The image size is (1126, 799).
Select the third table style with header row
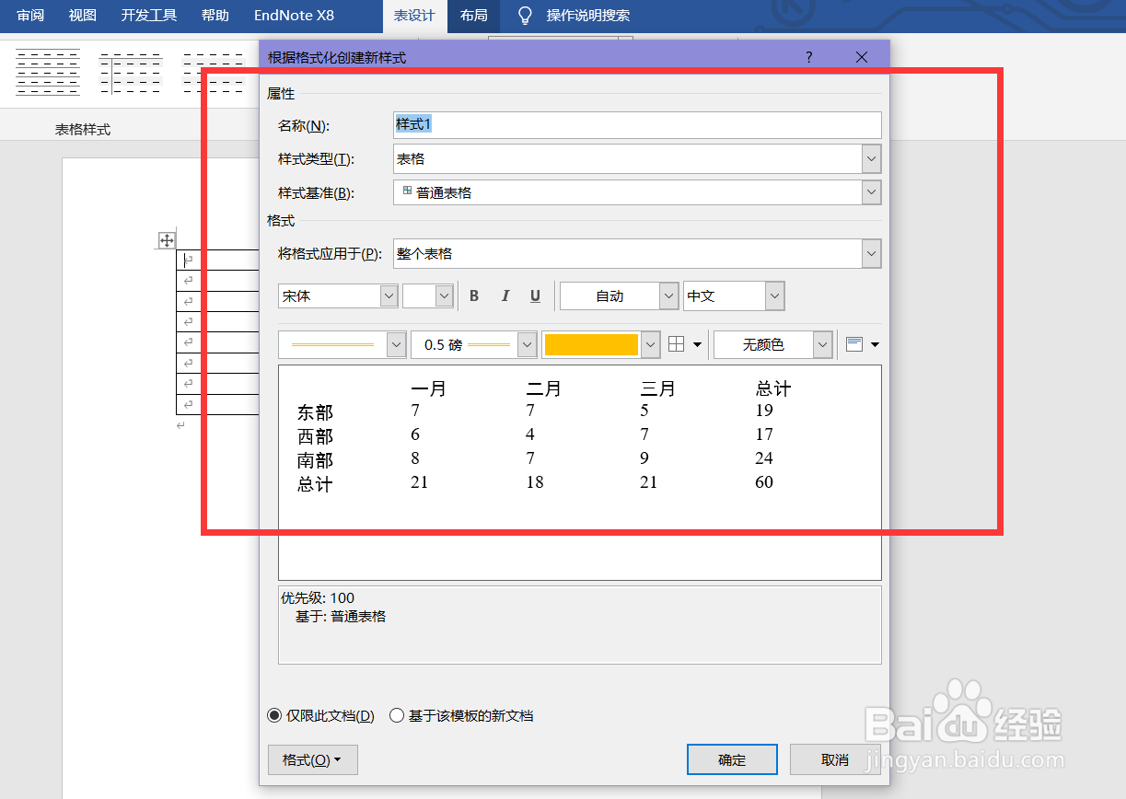pos(214,72)
